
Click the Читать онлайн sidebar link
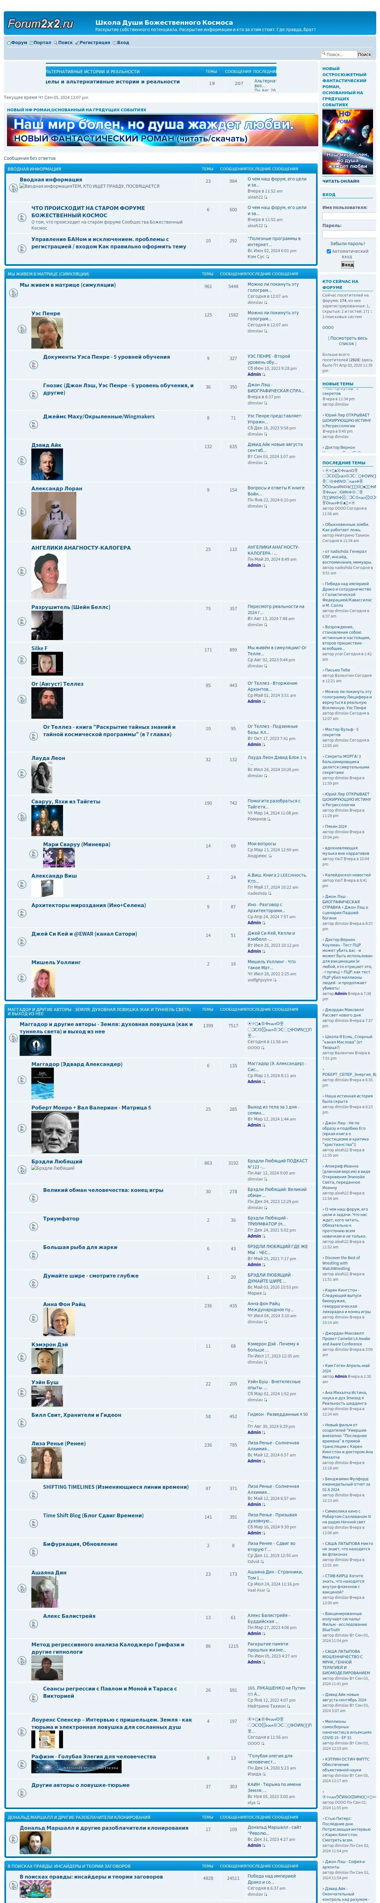click(341, 181)
